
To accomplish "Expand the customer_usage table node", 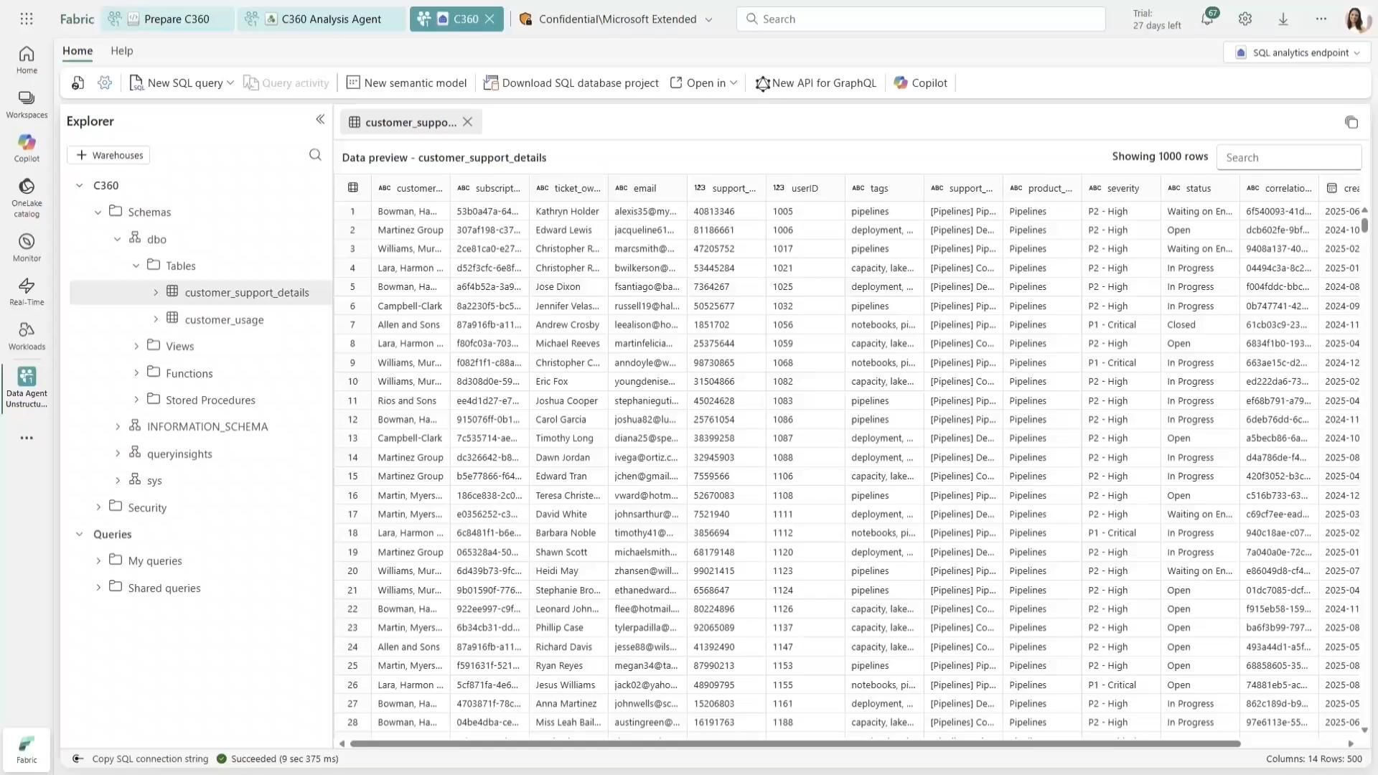I will 156,319.
